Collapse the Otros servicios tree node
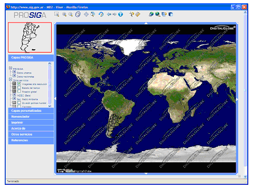 [x=11, y=79]
